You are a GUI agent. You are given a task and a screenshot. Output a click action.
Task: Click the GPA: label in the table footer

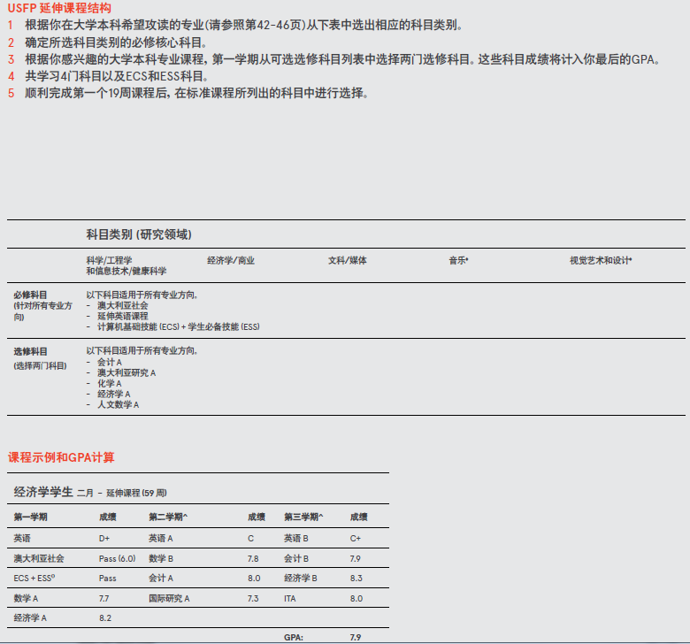pos(294,637)
